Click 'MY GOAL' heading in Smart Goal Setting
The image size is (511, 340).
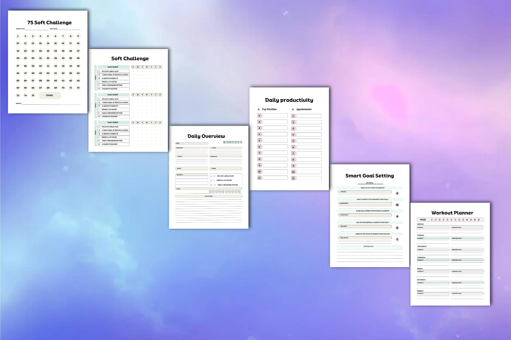coord(370,183)
